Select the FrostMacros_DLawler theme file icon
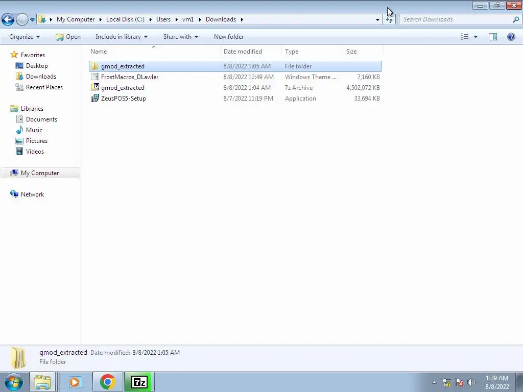523x392 pixels. tap(95, 77)
